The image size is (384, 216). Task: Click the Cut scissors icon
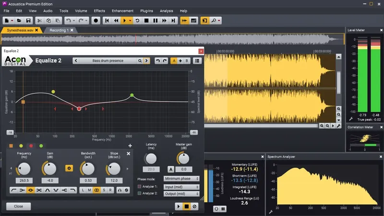39,21
